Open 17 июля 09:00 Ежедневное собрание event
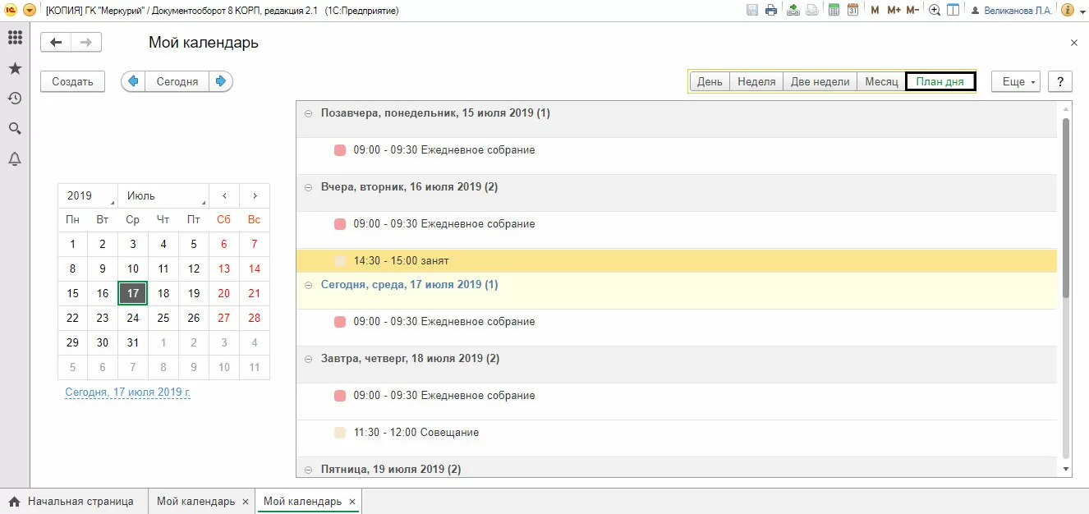1089x514 pixels. [444, 322]
